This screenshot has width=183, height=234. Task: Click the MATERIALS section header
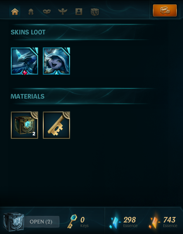pyautogui.click(x=27, y=96)
